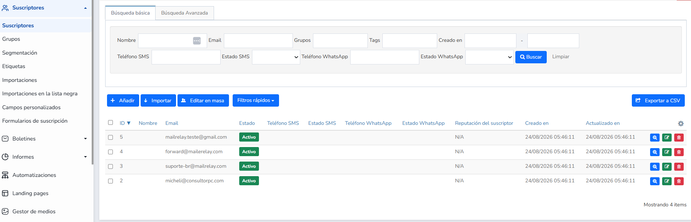View details of mailrelay.teste@gmail.com subscriber
Screen dimensions: 691x222
tap(655, 138)
